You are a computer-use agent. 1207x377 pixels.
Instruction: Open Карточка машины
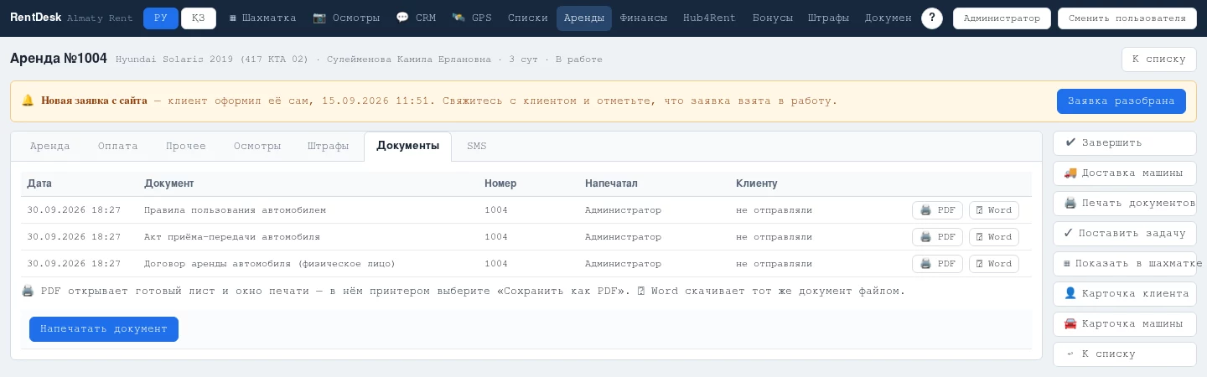coord(1124,324)
